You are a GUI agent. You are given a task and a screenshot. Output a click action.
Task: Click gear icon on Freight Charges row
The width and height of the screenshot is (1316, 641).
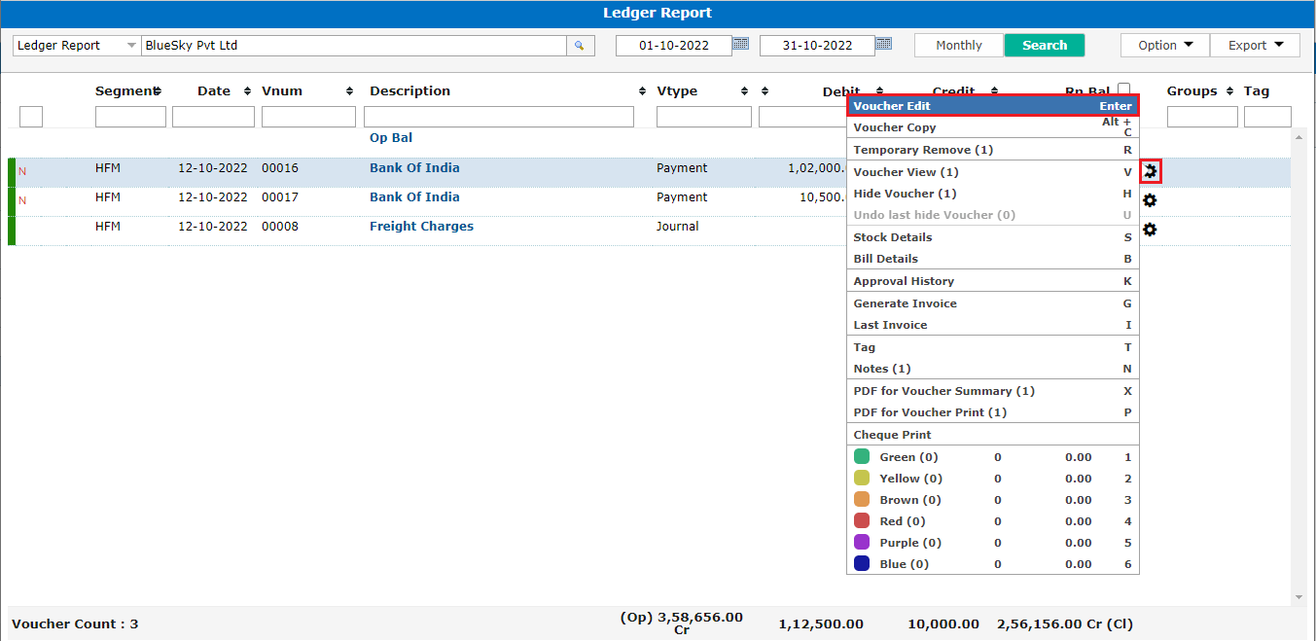click(x=1150, y=230)
